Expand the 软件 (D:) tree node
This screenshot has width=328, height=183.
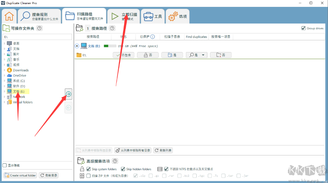(4, 86)
